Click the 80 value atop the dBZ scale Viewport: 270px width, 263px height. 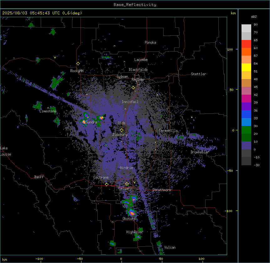256,25
